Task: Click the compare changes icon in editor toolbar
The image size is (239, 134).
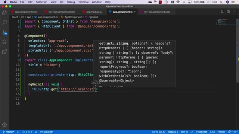Action: pos(222,12)
